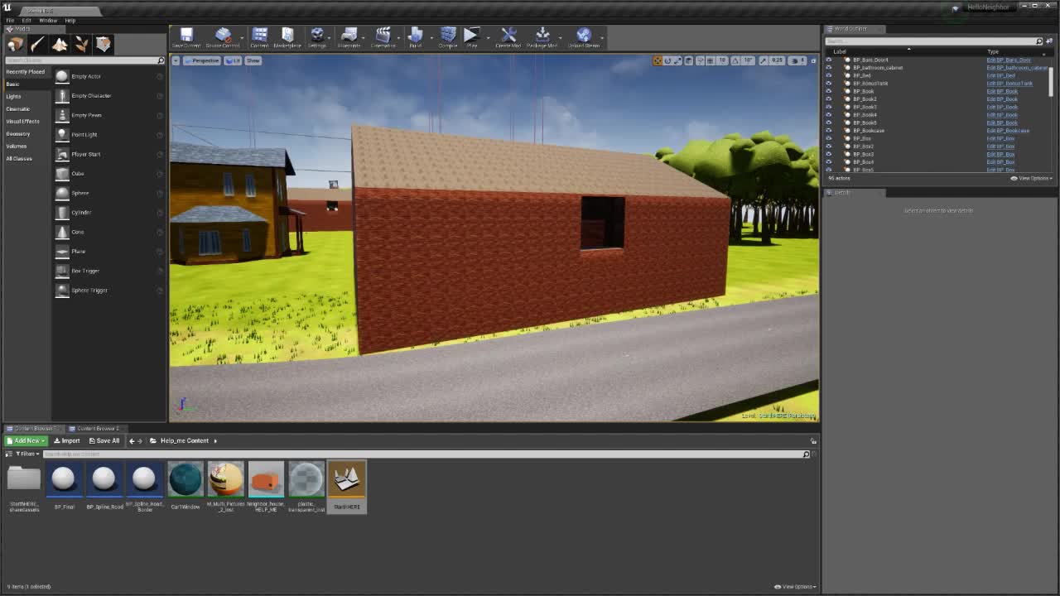The height and width of the screenshot is (596, 1060).
Task: Open the Add New dropdown
Action: pyautogui.click(x=27, y=441)
